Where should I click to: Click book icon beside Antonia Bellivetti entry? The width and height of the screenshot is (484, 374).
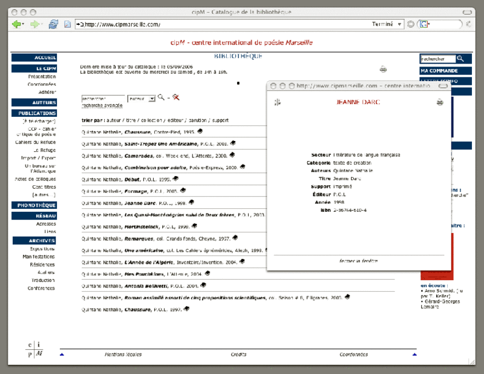(203, 285)
